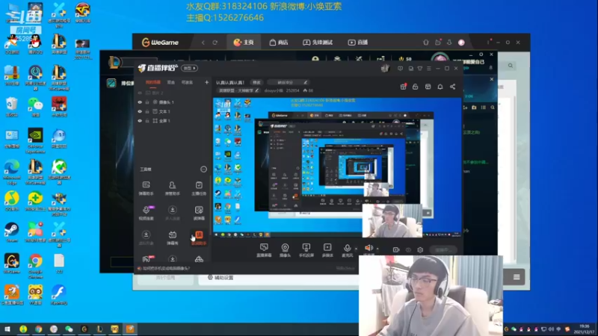Collapse the 工具箱 toolbox panel

[x=203, y=169]
